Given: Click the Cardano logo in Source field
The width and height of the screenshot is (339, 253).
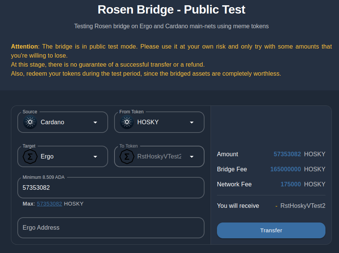Looking at the screenshot, I should [x=30, y=122].
